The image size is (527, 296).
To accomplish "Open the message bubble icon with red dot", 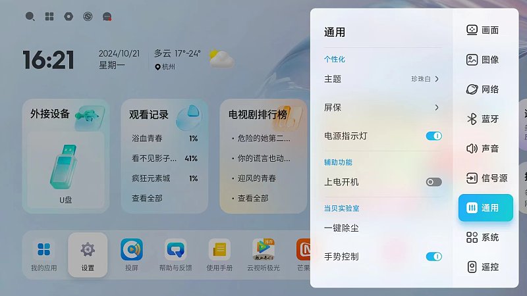I will [x=107, y=16].
